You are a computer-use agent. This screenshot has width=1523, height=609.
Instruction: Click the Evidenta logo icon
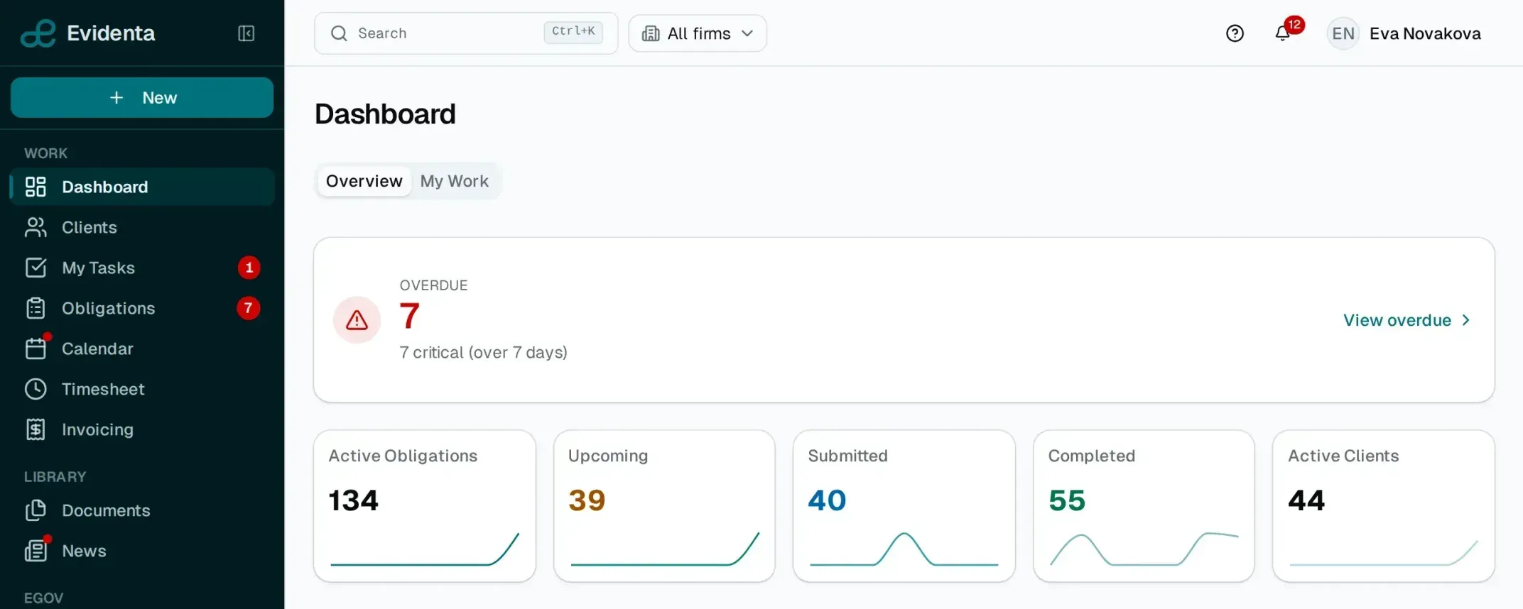38,33
